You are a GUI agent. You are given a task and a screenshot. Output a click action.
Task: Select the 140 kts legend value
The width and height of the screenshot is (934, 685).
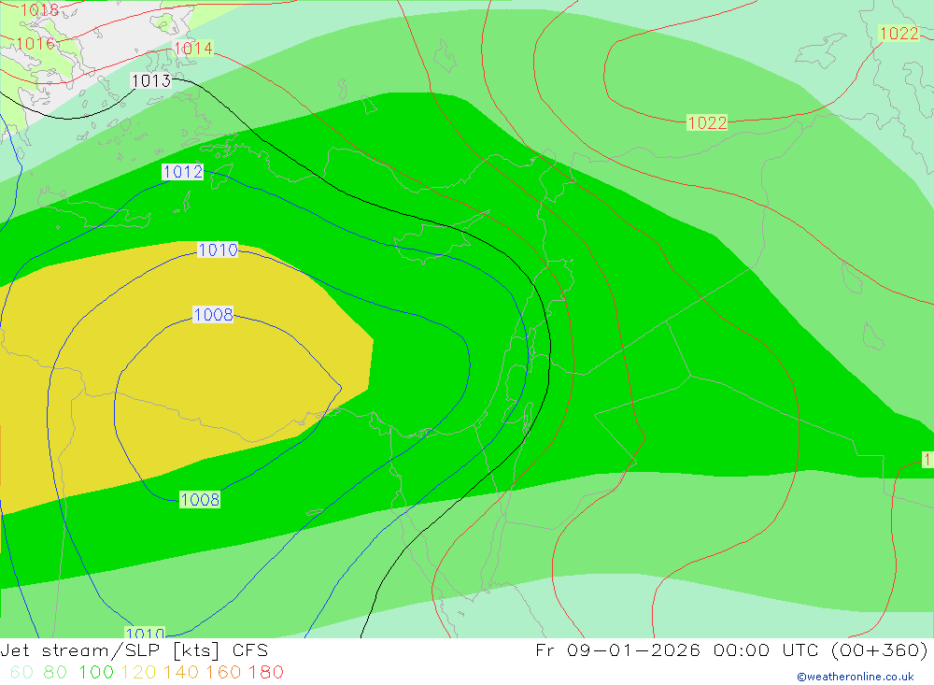[180, 672]
